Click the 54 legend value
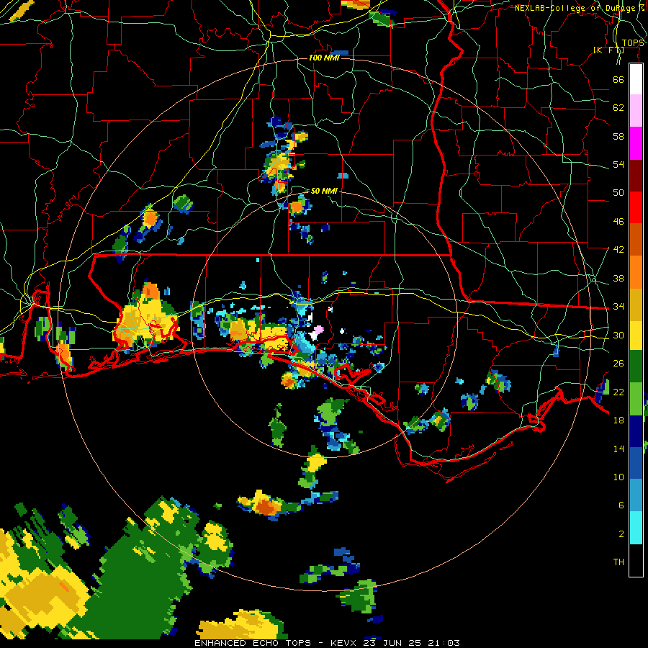This screenshot has width=648, height=648. tap(618, 164)
